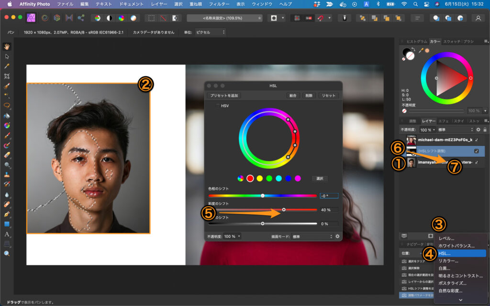This screenshot has width=490, height=306.
Task: Click the リセット button in HSL dialog
Action: (328, 96)
